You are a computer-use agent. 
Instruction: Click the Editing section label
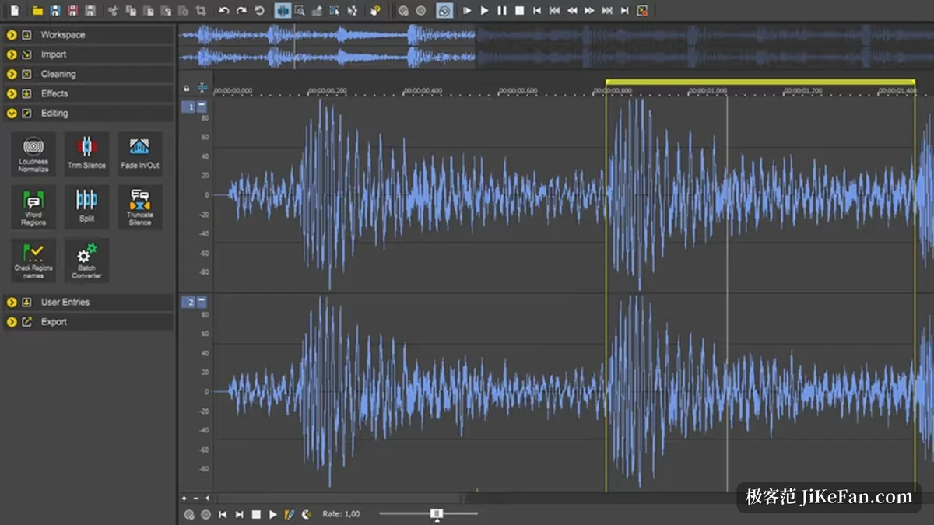click(x=54, y=113)
